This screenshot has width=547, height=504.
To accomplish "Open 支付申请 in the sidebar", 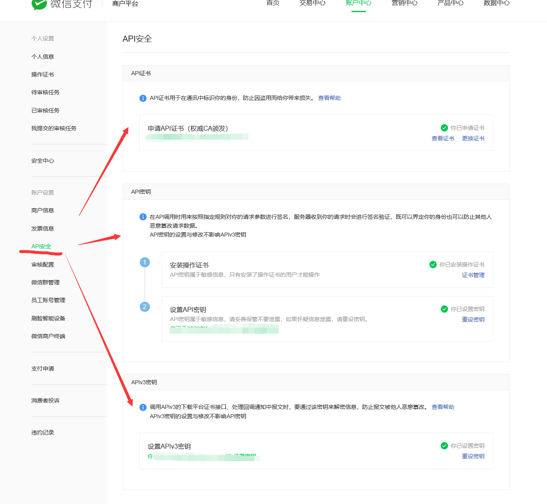I will 43,368.
